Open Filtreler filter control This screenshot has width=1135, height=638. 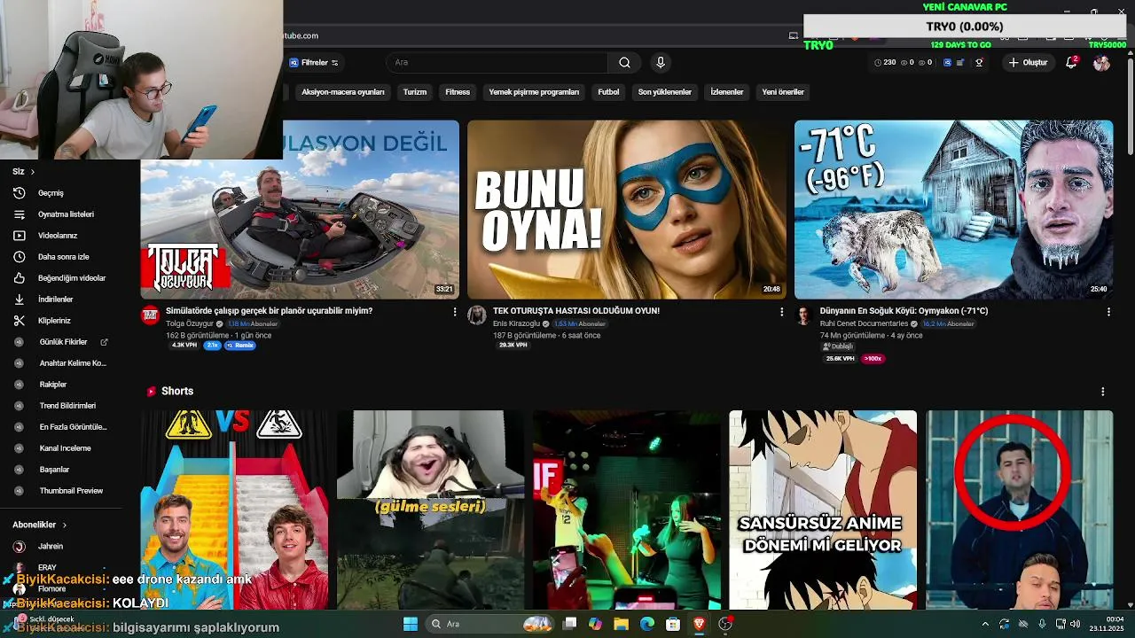coord(314,63)
